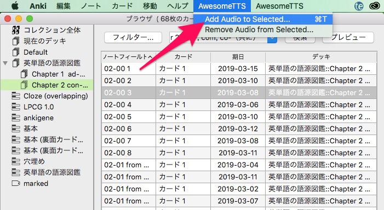
Task: Click the 'te' menu bar status icon
Action: (x=359, y=6)
